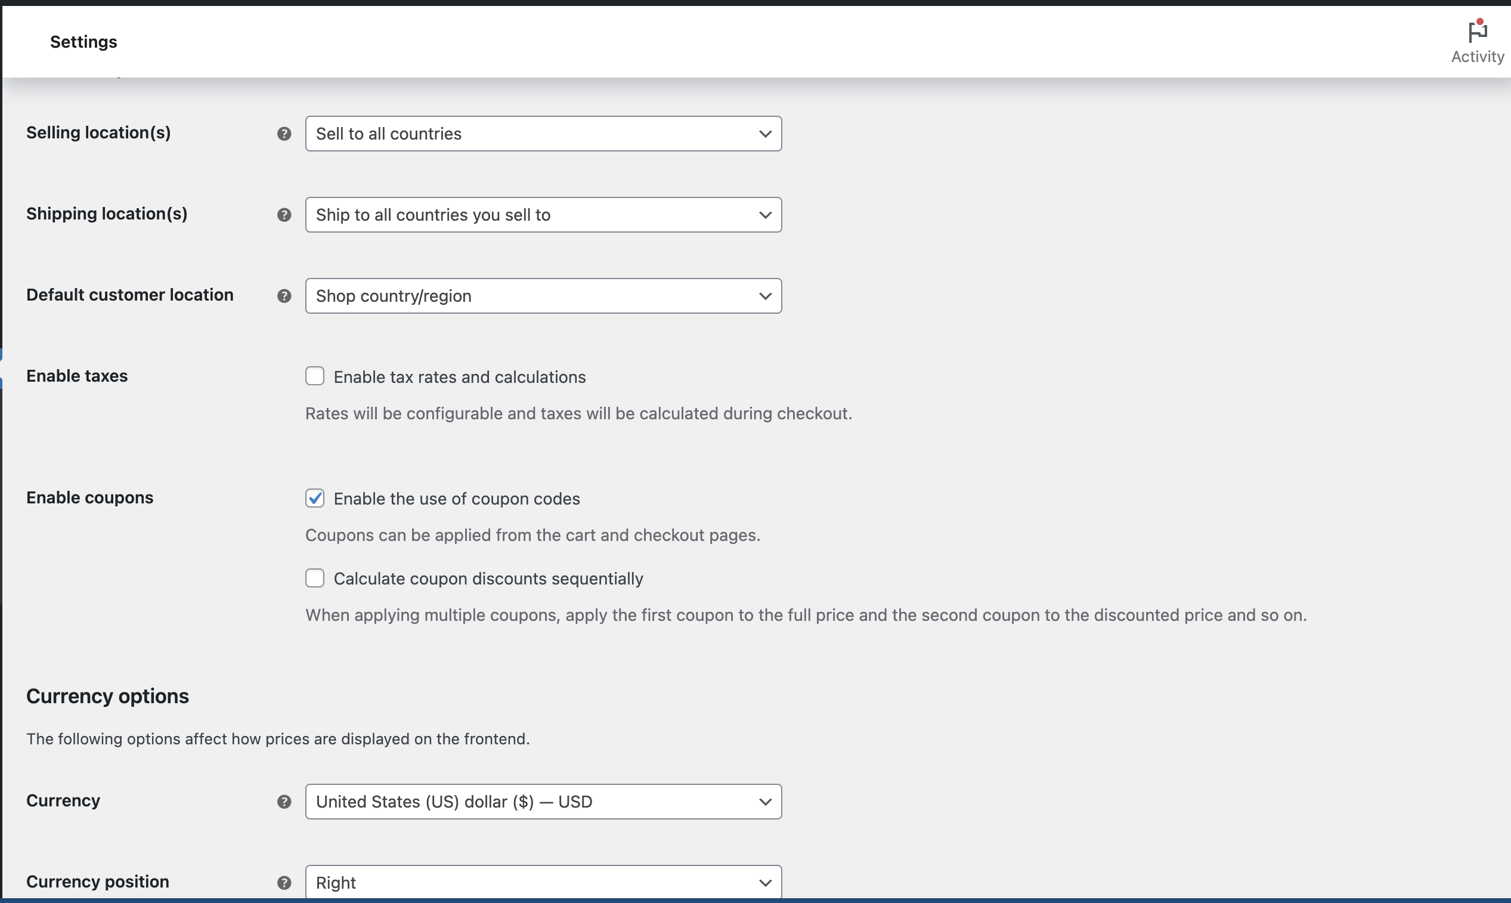Click help icon beside Shipping location(s)
Image resolution: width=1511 pixels, height=903 pixels.
coord(284,215)
